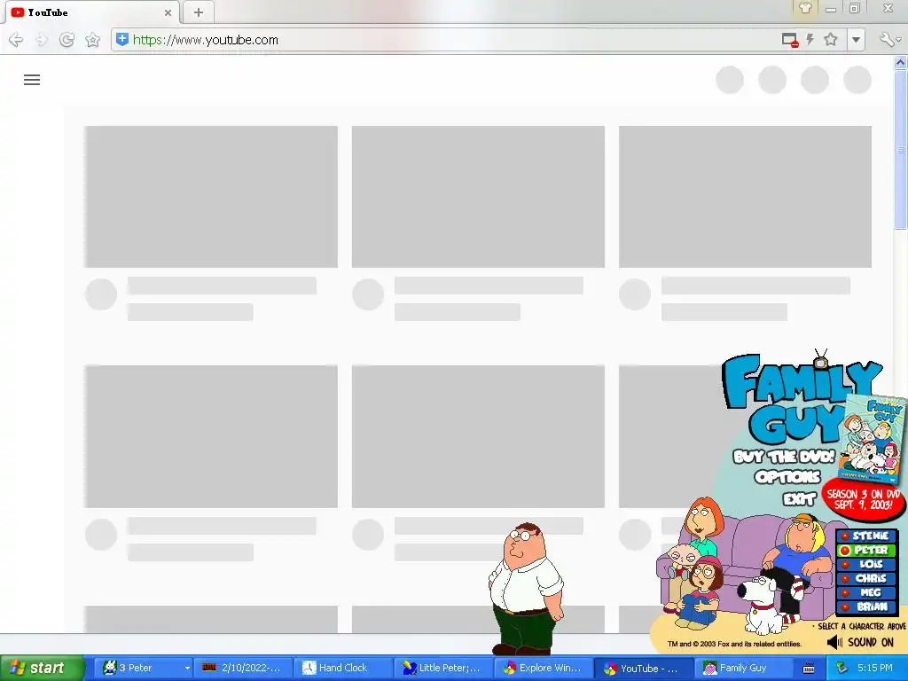The width and height of the screenshot is (908, 681).
Task: Switch to Family Guy taskbar window
Action: coord(744,668)
